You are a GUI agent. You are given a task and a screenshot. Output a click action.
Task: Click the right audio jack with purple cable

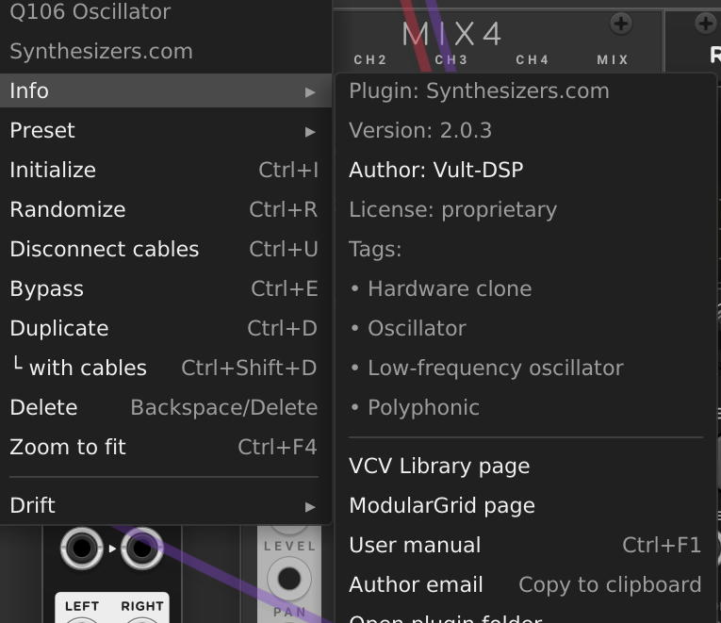(141, 548)
